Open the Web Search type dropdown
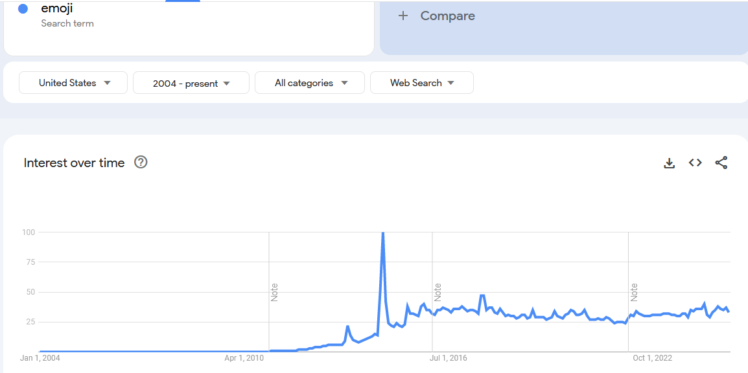The height and width of the screenshot is (373, 748). (x=422, y=83)
